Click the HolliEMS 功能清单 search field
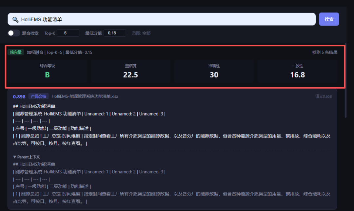The height and width of the screenshot is (211, 354). click(162, 19)
